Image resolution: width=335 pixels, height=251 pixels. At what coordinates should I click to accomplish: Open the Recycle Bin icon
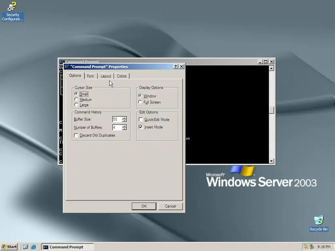click(319, 223)
